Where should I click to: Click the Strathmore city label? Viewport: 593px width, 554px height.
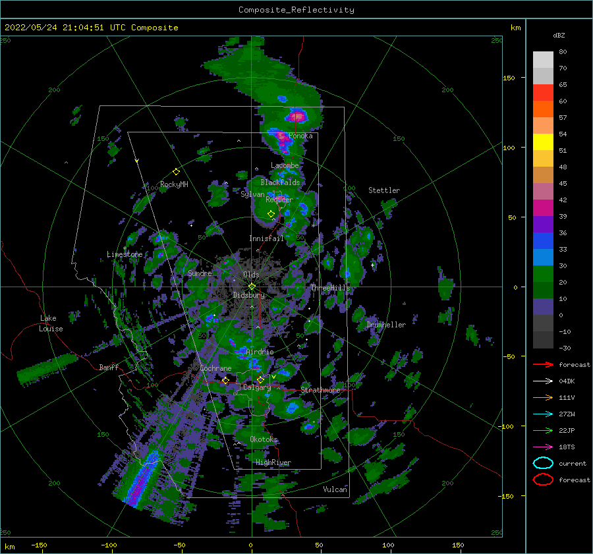(320, 390)
